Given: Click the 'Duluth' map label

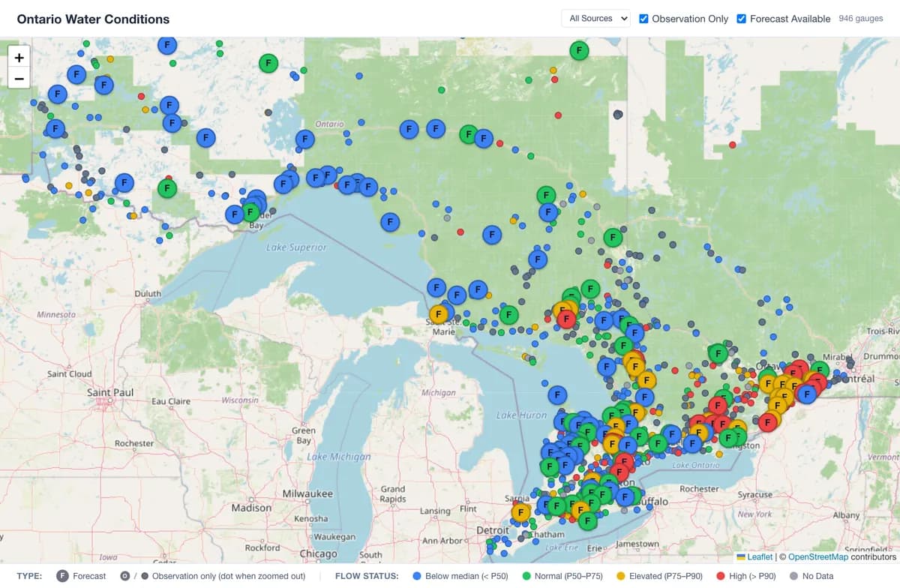Looking at the screenshot, I should tap(147, 293).
